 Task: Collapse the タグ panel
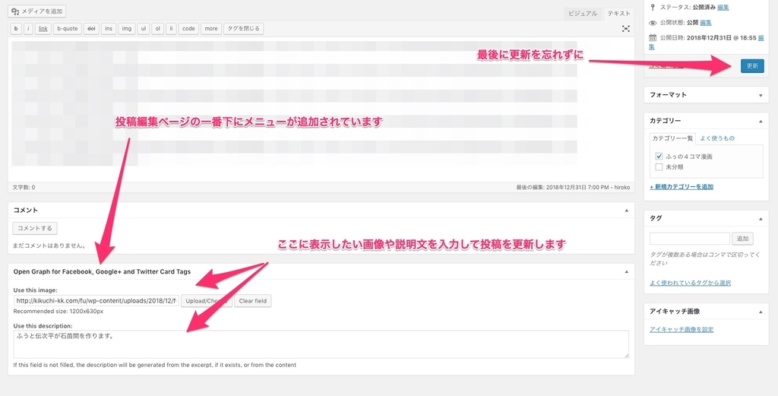761,219
